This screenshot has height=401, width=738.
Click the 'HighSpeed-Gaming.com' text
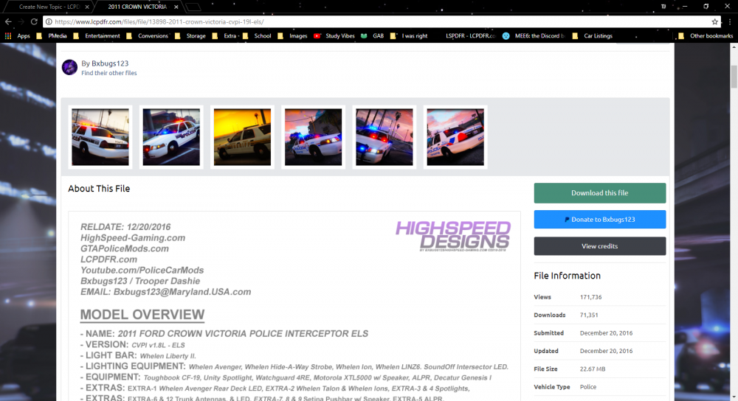pyautogui.click(x=133, y=238)
